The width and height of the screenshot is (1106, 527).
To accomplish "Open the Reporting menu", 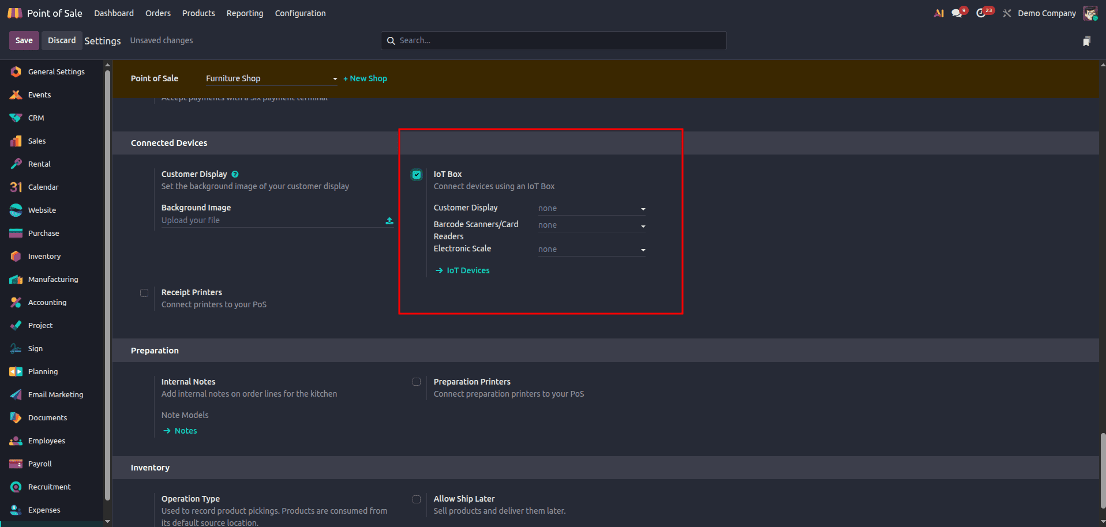I will click(x=245, y=13).
